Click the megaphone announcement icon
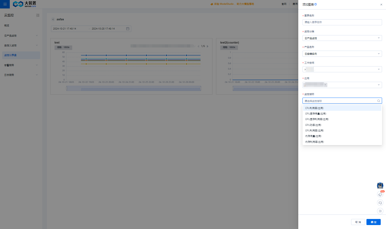This screenshot has width=386, height=229. point(380,194)
